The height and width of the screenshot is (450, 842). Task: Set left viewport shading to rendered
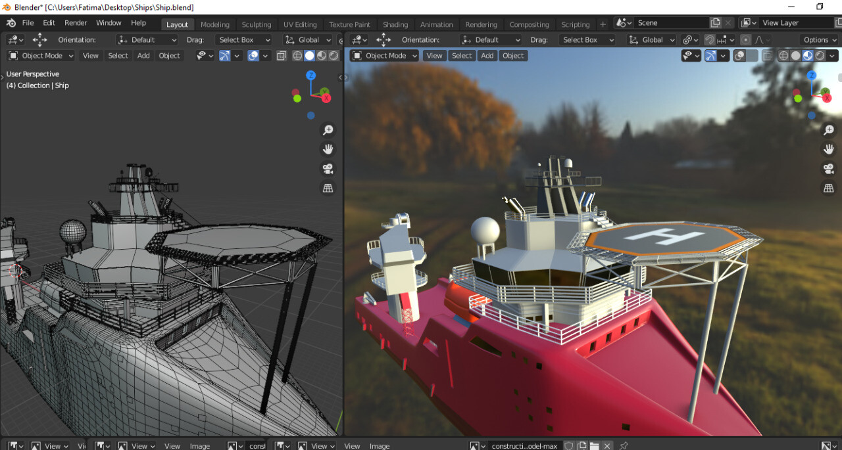click(333, 56)
